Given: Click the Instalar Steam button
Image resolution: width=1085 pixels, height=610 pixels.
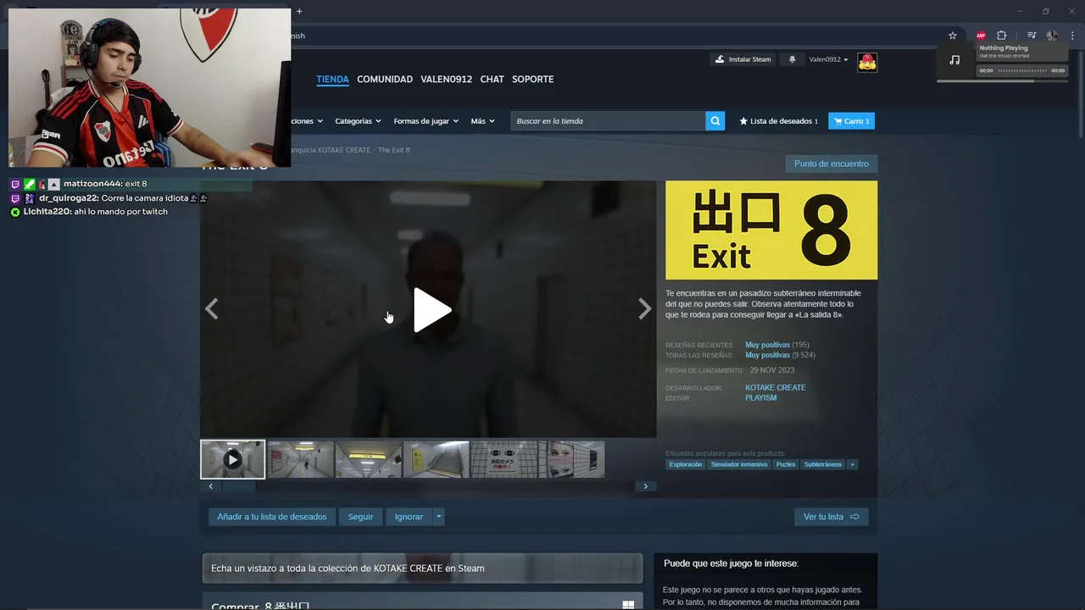Looking at the screenshot, I should (x=743, y=59).
